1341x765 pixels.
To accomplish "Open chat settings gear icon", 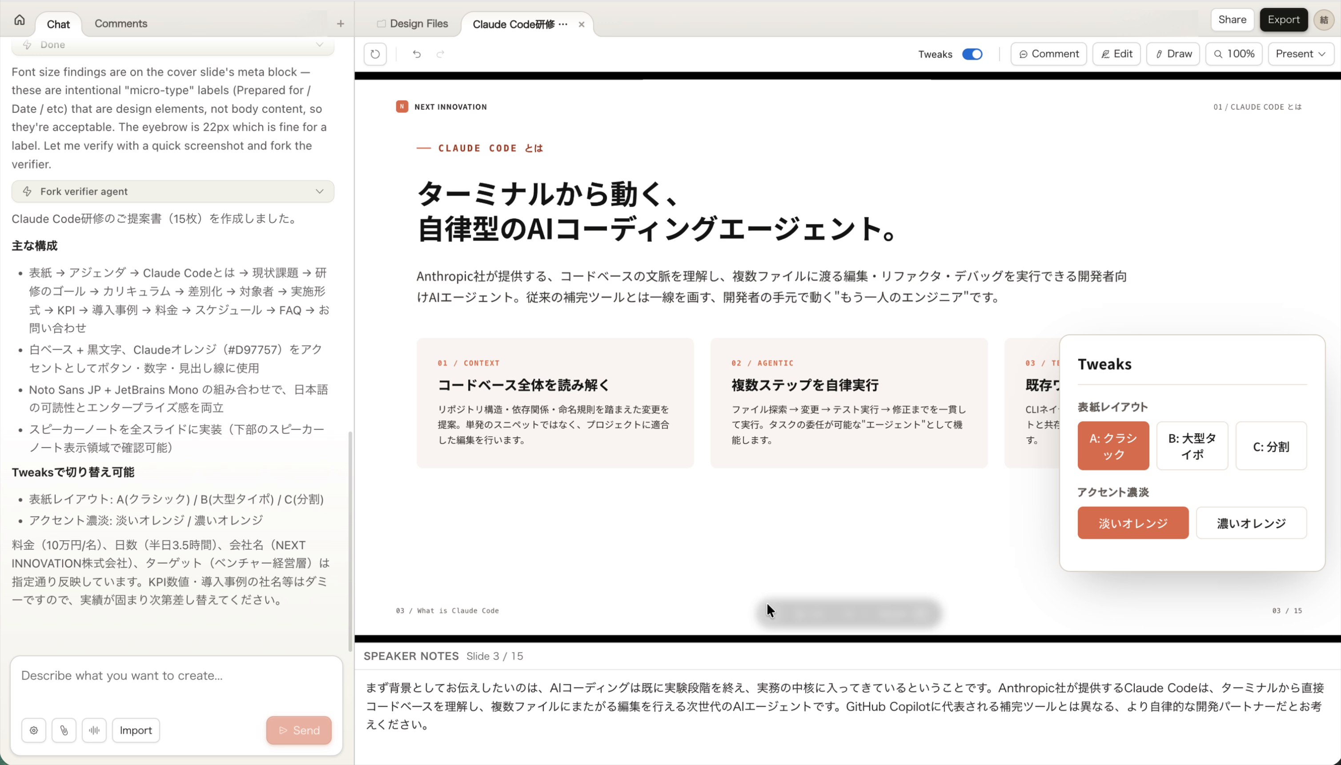I will pyautogui.click(x=34, y=730).
